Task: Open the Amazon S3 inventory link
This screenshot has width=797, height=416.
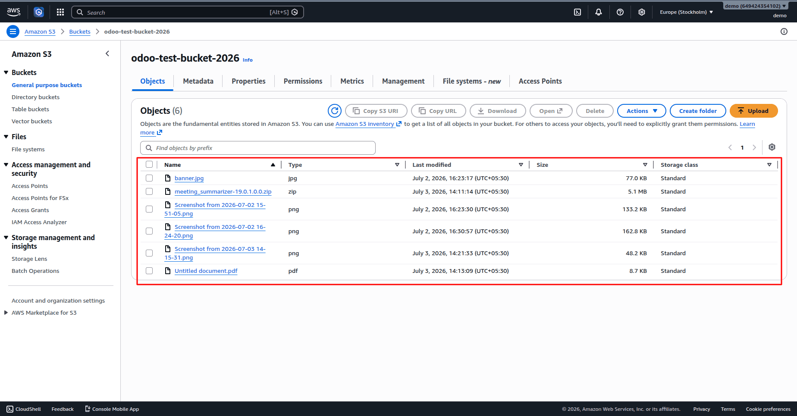Action: [368, 124]
